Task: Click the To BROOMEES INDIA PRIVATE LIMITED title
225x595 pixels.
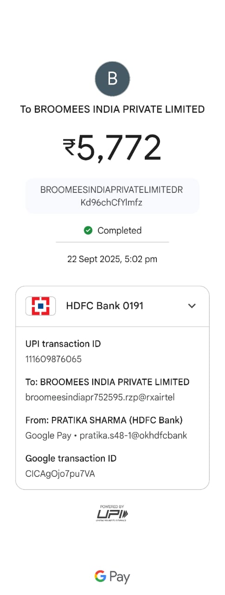Action: [x=112, y=109]
